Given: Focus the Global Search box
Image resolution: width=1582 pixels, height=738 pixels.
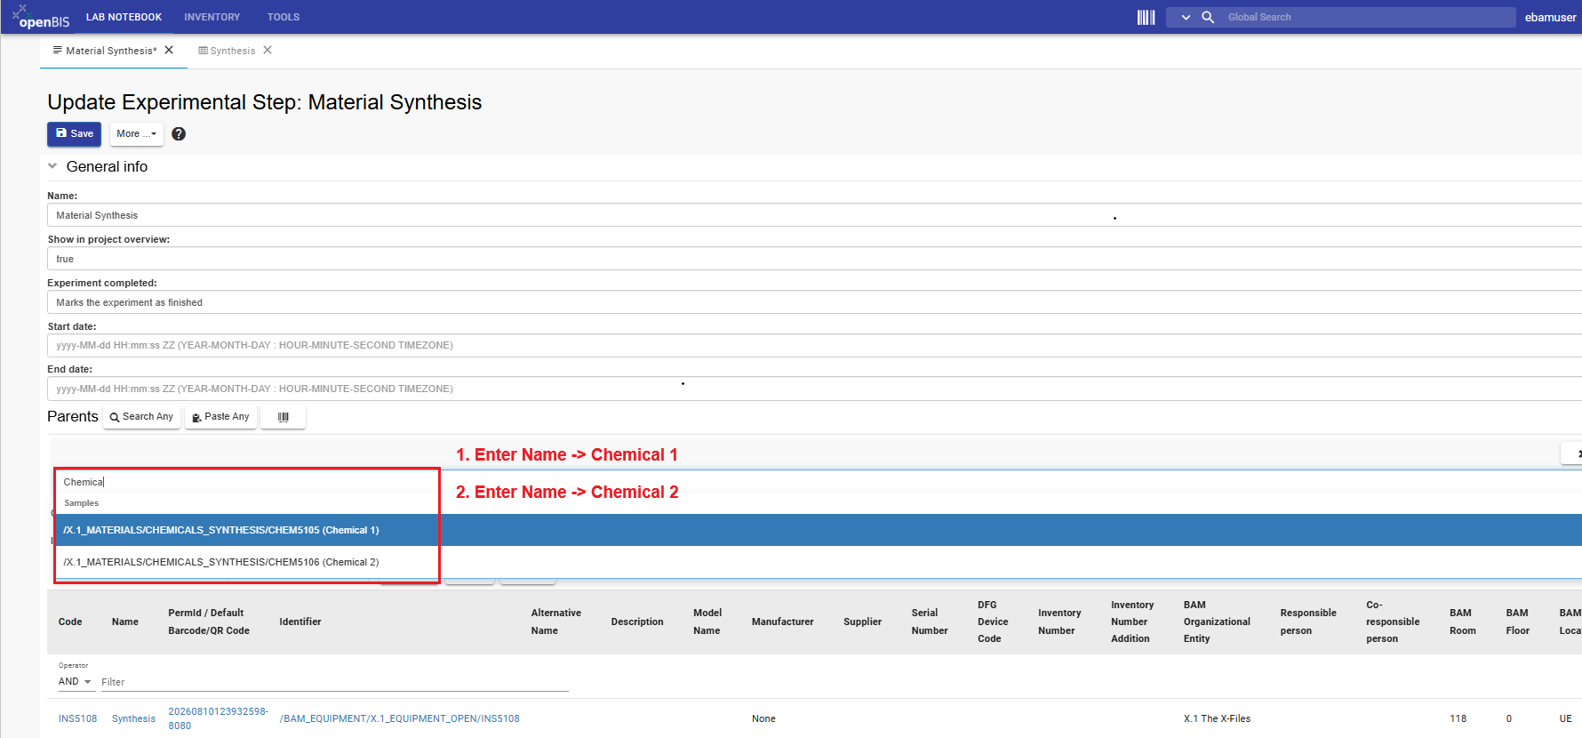Looking at the screenshot, I should [1369, 17].
